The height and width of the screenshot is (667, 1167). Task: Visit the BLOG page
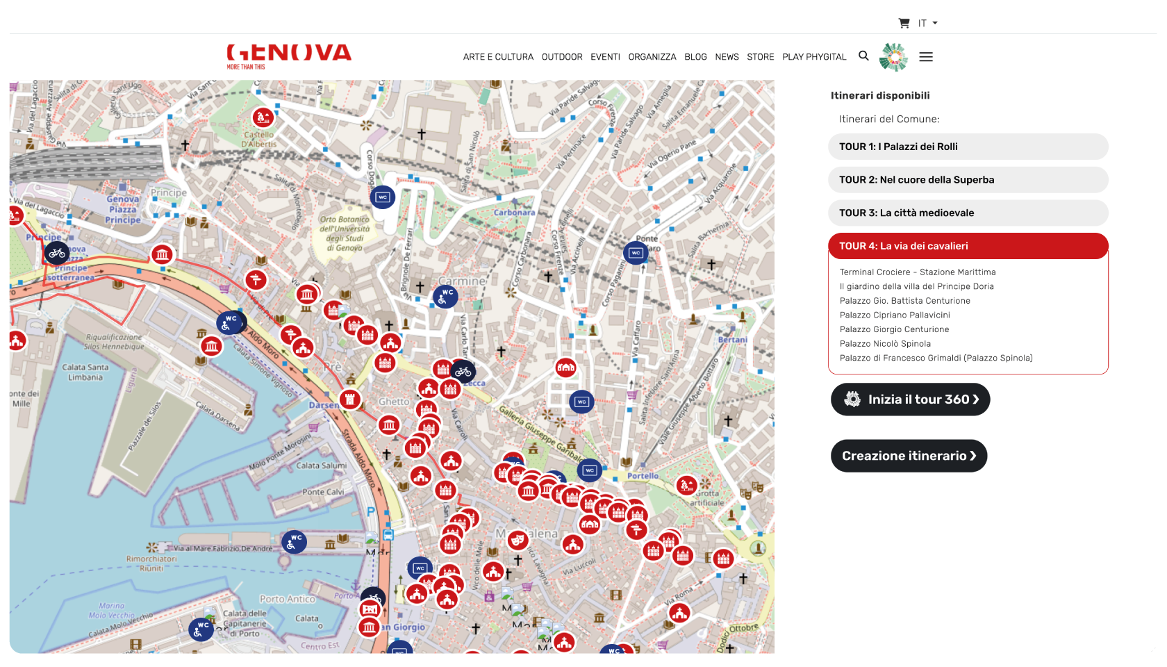[695, 57]
